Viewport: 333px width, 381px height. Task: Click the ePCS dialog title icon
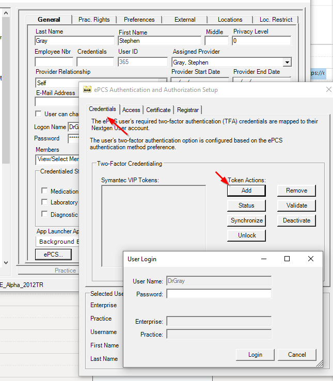[x=87, y=89]
